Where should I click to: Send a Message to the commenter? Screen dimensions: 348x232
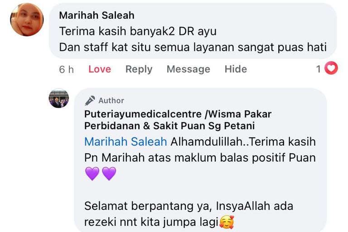tap(188, 69)
